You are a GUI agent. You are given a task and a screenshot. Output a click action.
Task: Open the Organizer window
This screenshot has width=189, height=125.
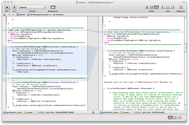[181, 7]
